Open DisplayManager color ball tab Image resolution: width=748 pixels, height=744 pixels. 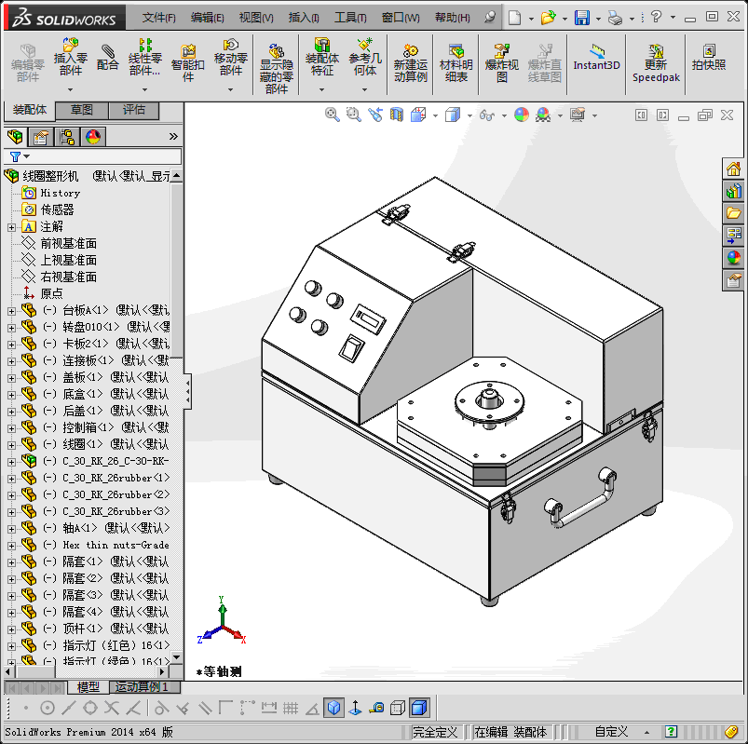93,138
